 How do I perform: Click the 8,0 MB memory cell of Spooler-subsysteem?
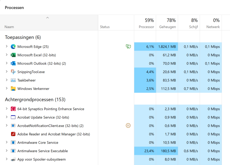pos(167,159)
